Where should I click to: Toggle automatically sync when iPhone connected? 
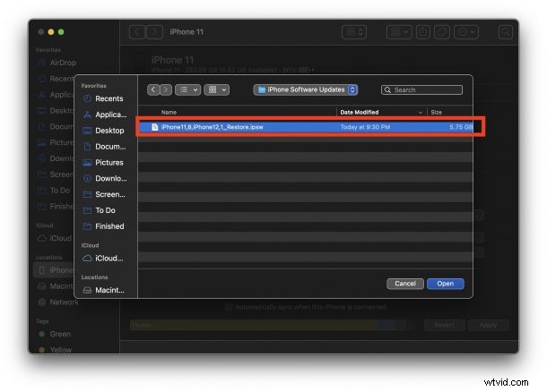[x=228, y=307]
